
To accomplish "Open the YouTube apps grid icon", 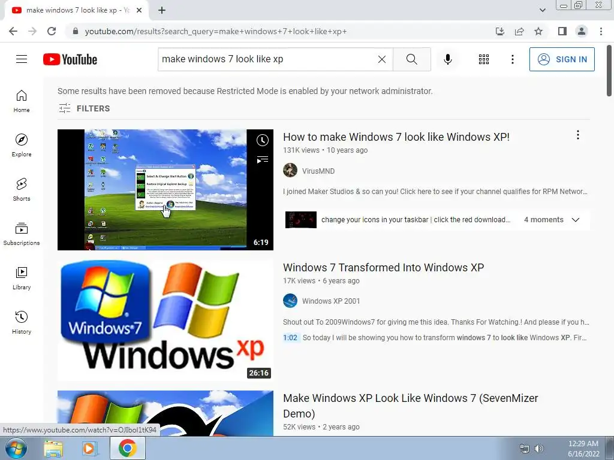I will coord(484,59).
